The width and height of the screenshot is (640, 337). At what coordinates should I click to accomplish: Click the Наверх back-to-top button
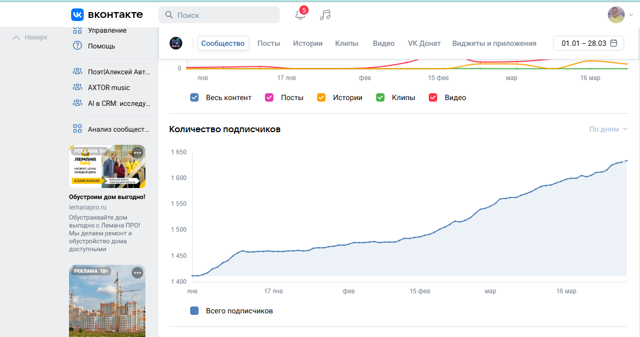[x=30, y=37]
